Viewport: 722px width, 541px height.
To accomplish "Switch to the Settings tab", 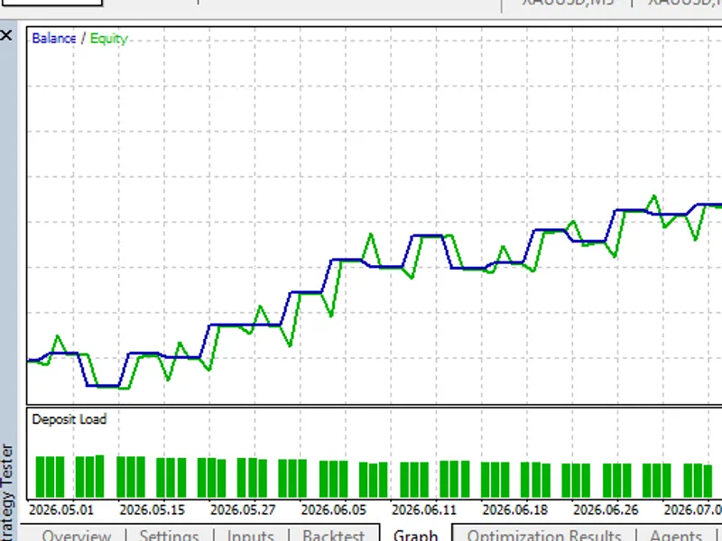I will [x=169, y=536].
